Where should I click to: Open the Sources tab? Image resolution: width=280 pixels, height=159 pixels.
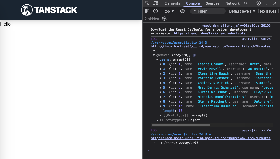pyautogui.click(x=212, y=3)
